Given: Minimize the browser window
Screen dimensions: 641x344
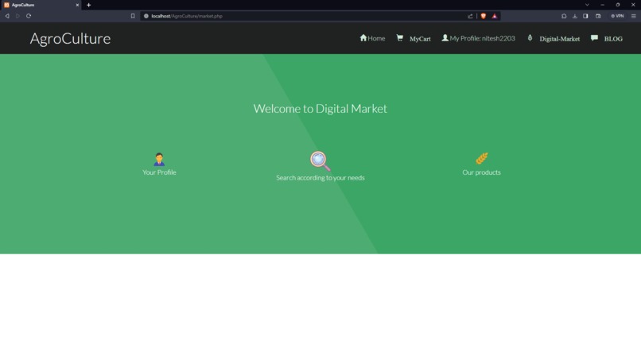Looking at the screenshot, I should click(x=602, y=5).
